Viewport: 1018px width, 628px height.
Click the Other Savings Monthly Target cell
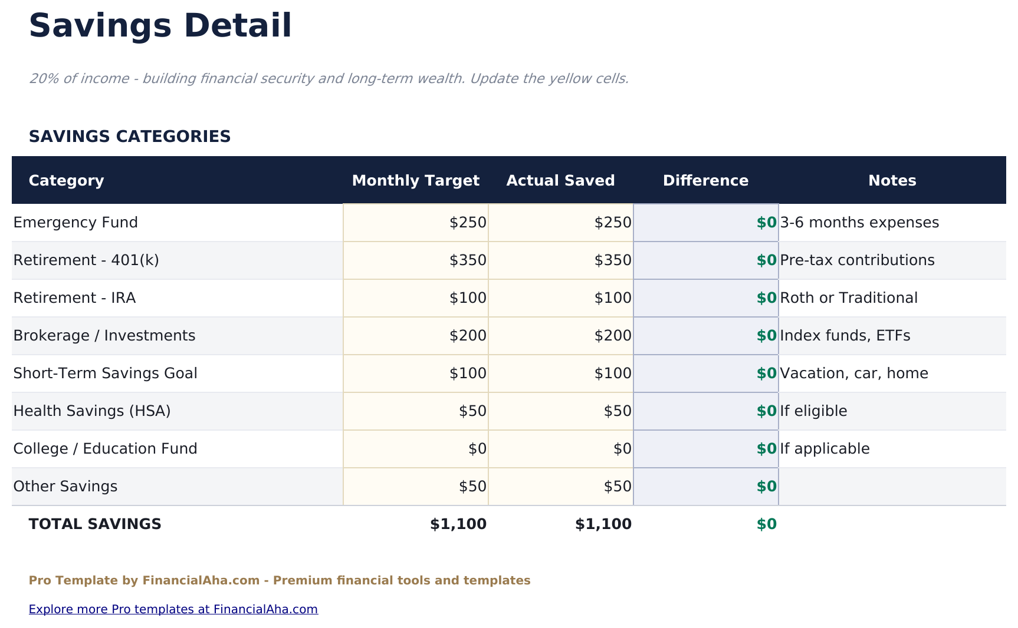pyautogui.click(x=415, y=486)
